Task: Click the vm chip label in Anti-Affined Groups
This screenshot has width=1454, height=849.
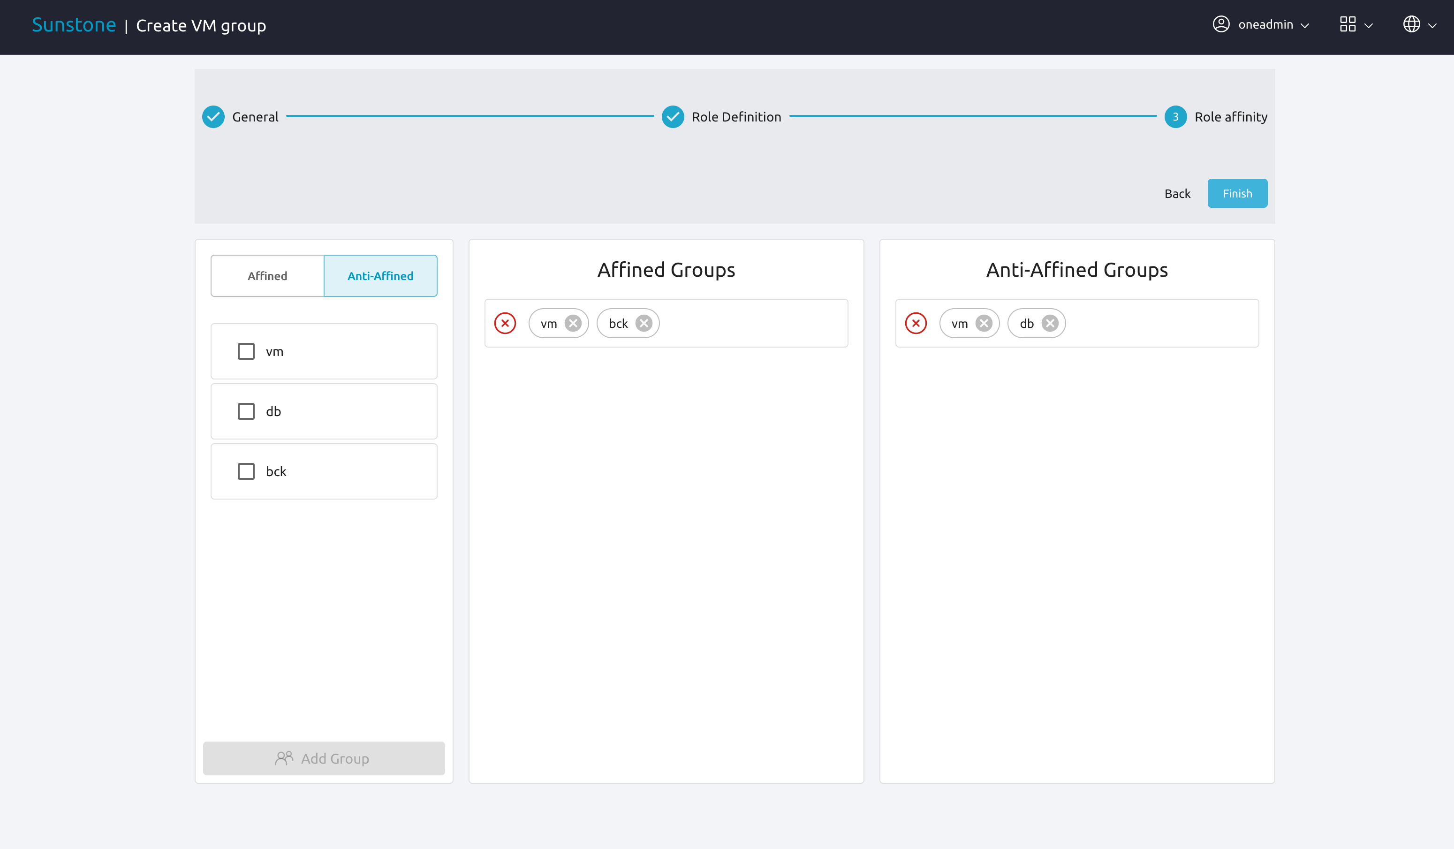Action: click(960, 324)
